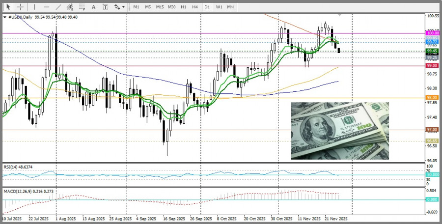Pick the vertical line drawing tool
Image resolution: width=442 pixels, height=224 pixels.
coord(35,7)
